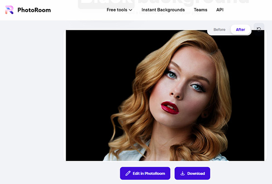Click the pencil edit icon
The width and height of the screenshot is (272, 184).
[128, 174]
